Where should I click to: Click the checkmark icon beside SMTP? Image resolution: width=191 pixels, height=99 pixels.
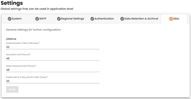pyautogui.click(x=37, y=19)
